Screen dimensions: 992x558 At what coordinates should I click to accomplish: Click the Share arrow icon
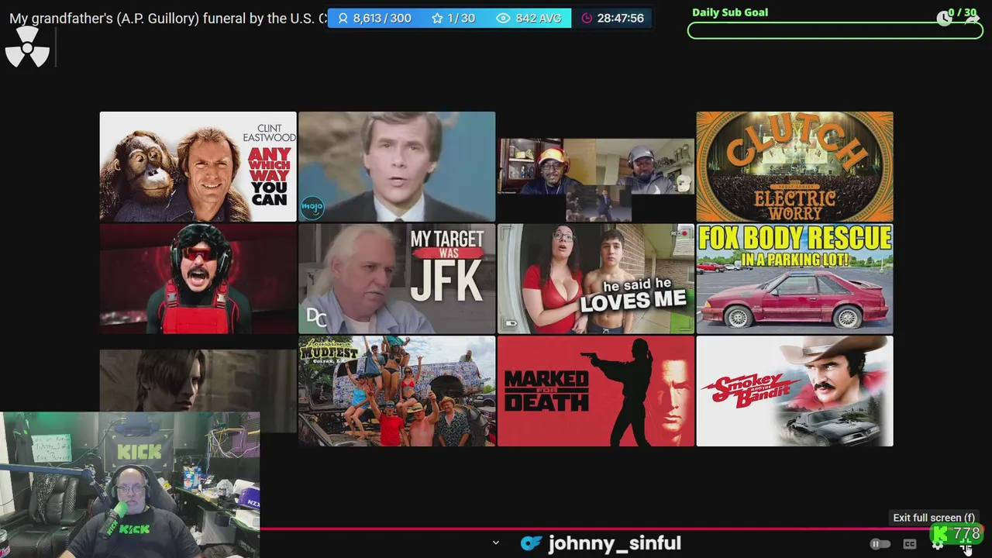[x=972, y=18]
